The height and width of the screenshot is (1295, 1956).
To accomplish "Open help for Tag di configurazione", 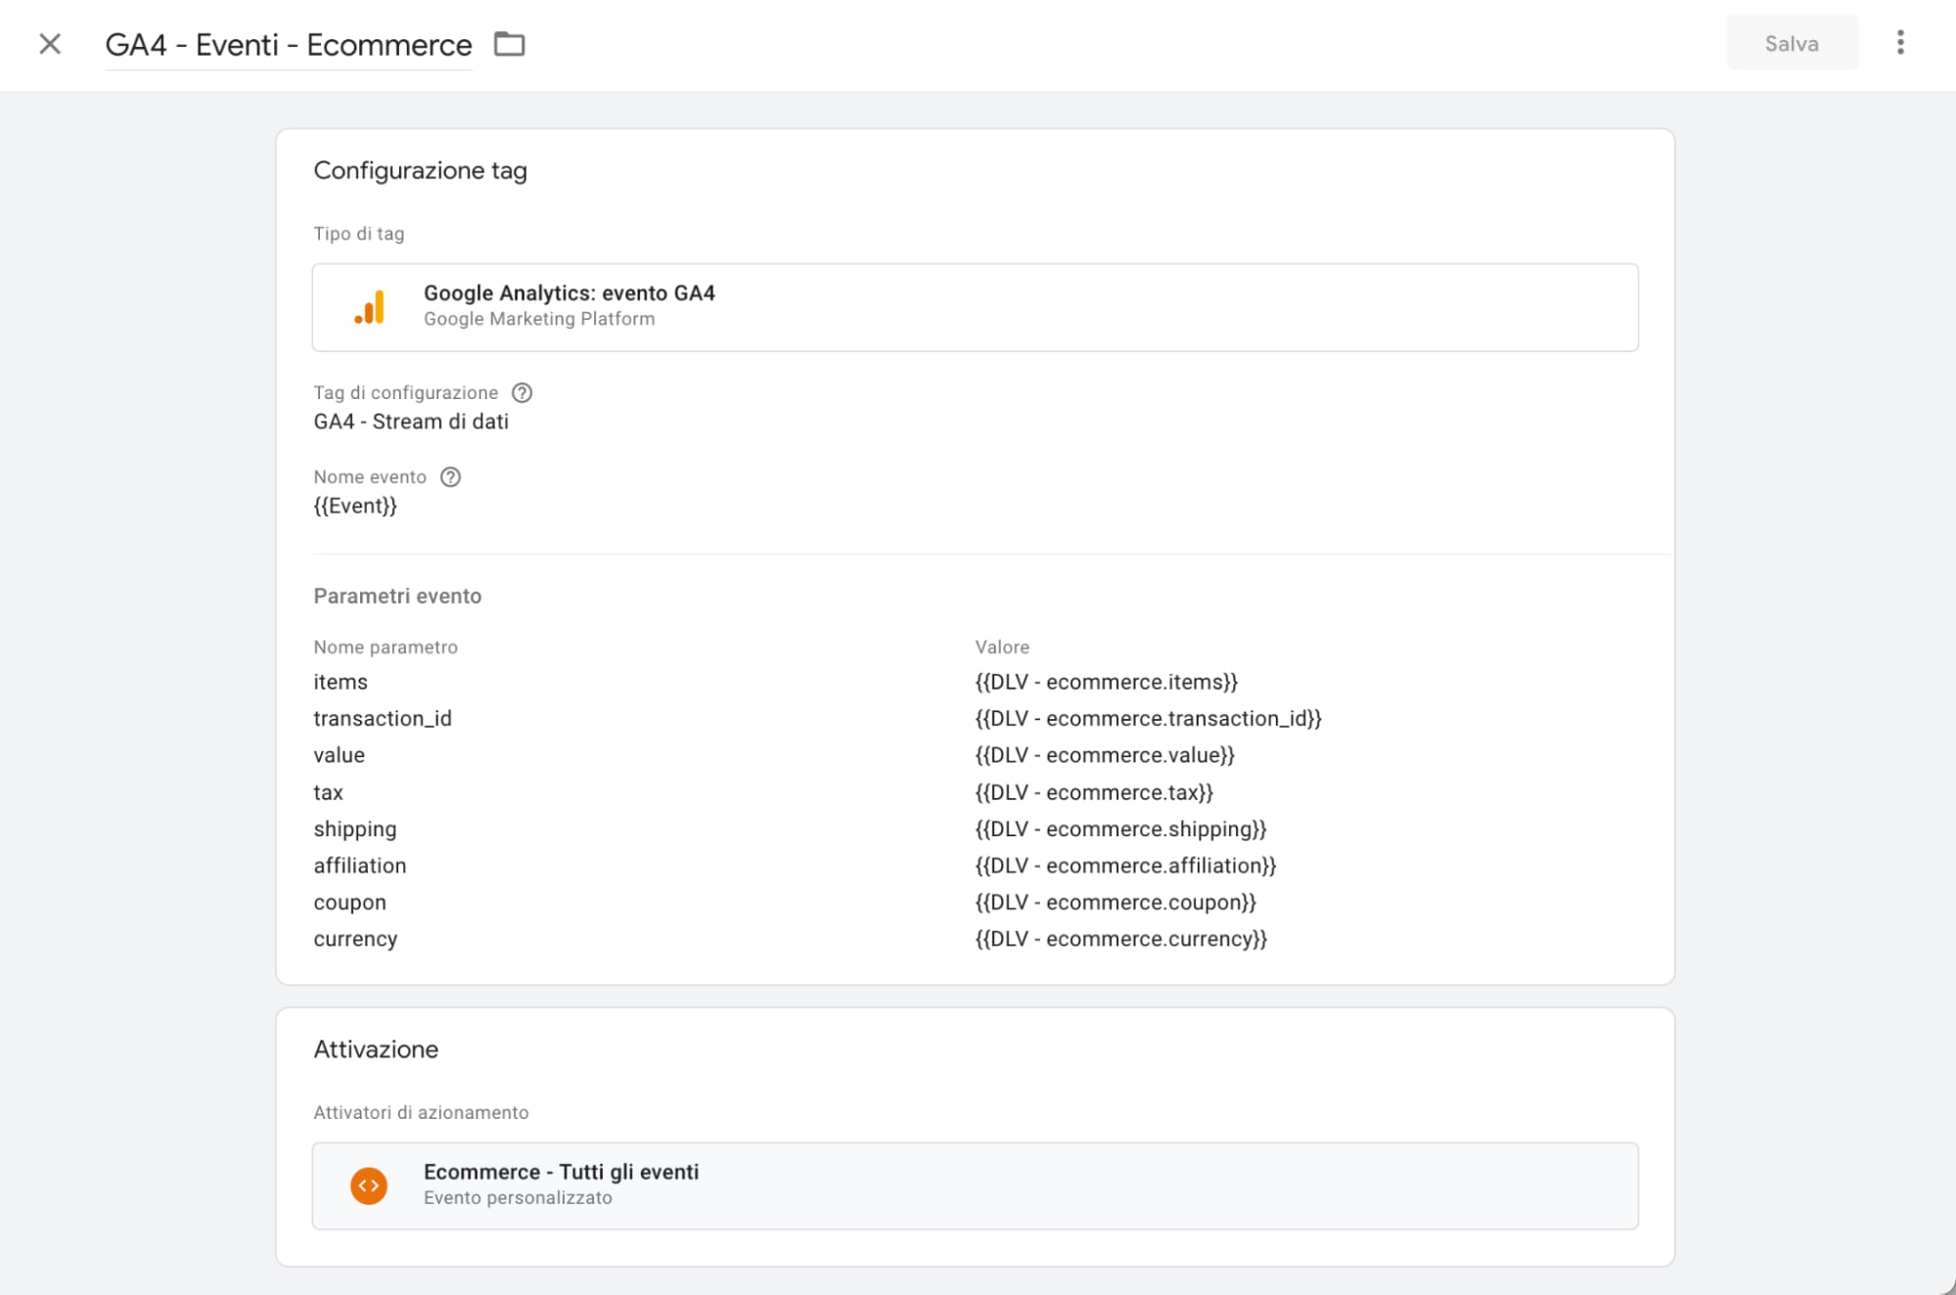I will [x=523, y=392].
